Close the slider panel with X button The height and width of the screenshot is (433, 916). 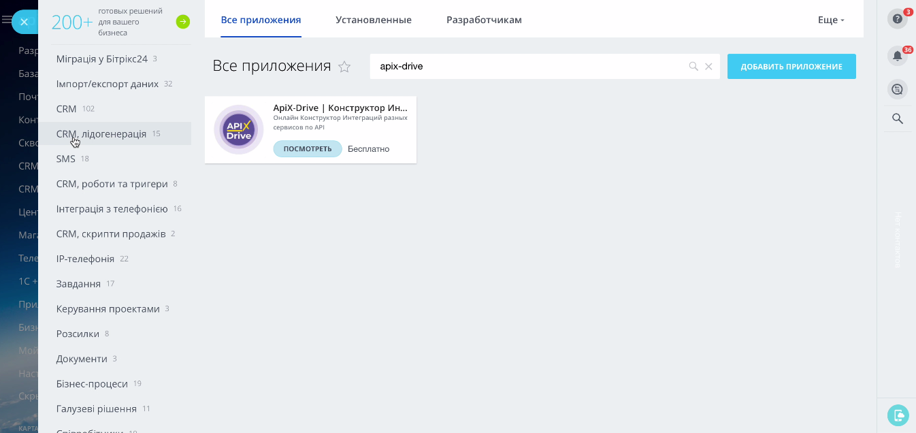(24, 22)
